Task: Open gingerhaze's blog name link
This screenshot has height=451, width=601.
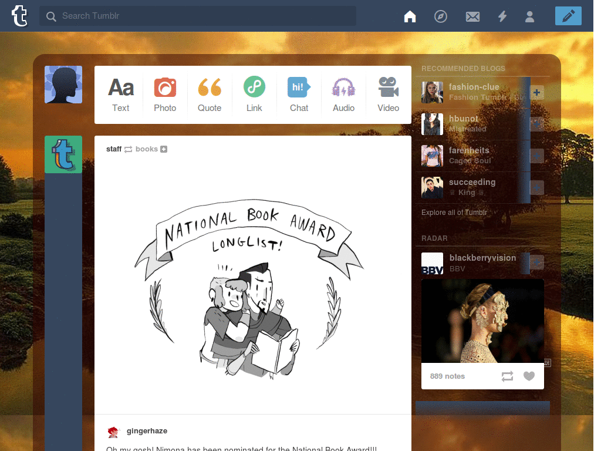Action: point(147,430)
